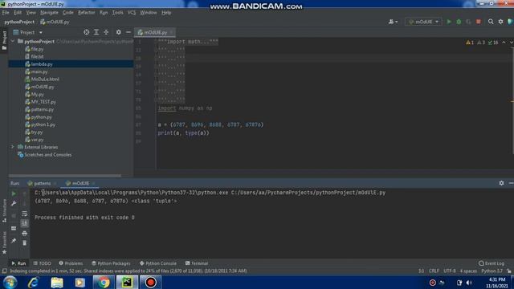Click the UTF-8 encoding widget
514x289 pixels.
[450, 271]
